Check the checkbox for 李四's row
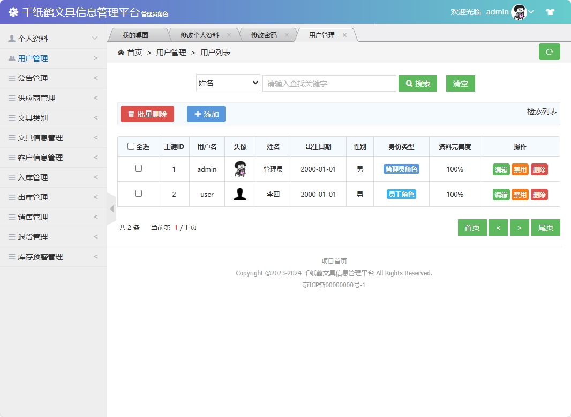 point(138,194)
